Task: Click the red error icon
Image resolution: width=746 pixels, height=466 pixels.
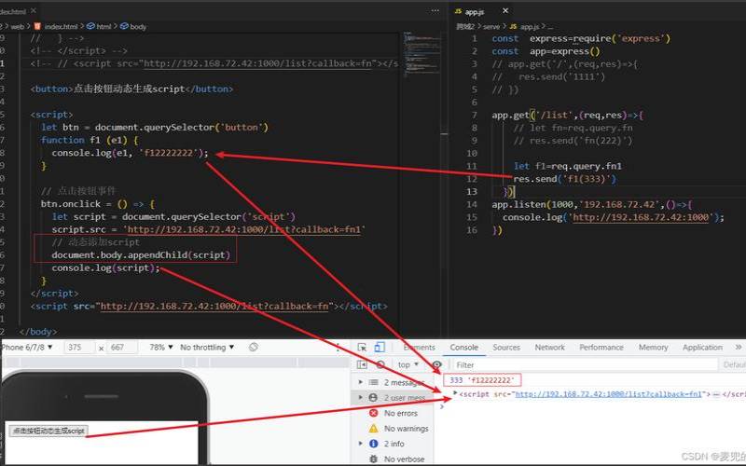Action: point(374,413)
